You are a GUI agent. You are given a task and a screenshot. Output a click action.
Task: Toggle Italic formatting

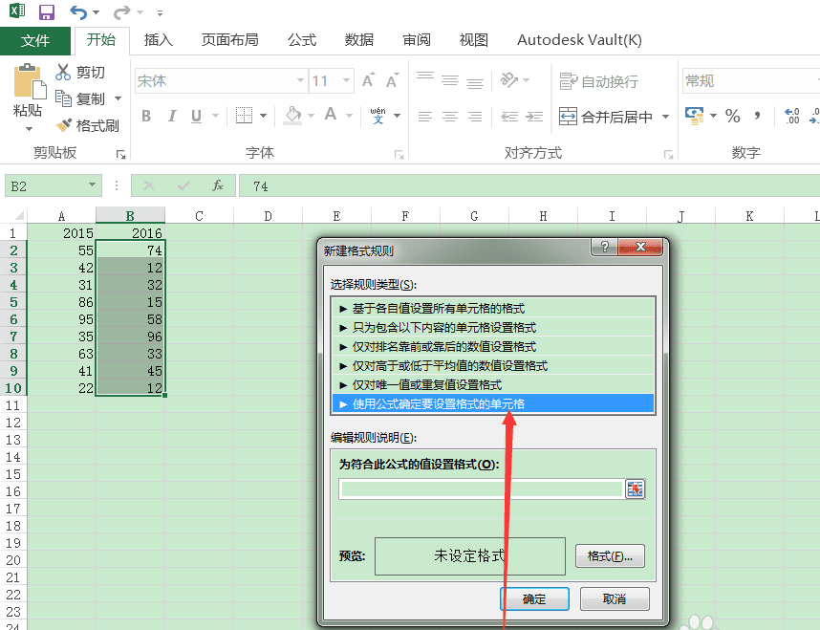click(171, 116)
